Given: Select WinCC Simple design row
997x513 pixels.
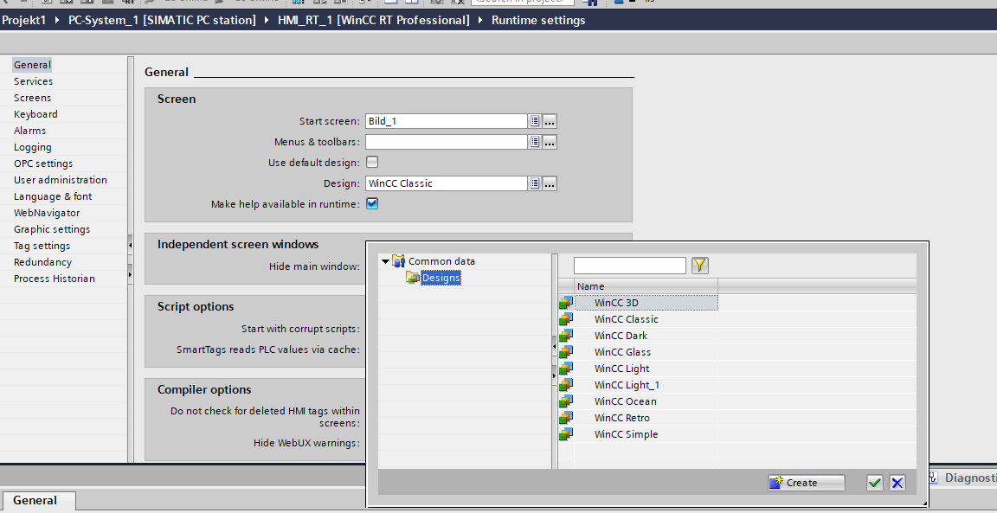Looking at the screenshot, I should (646, 435).
